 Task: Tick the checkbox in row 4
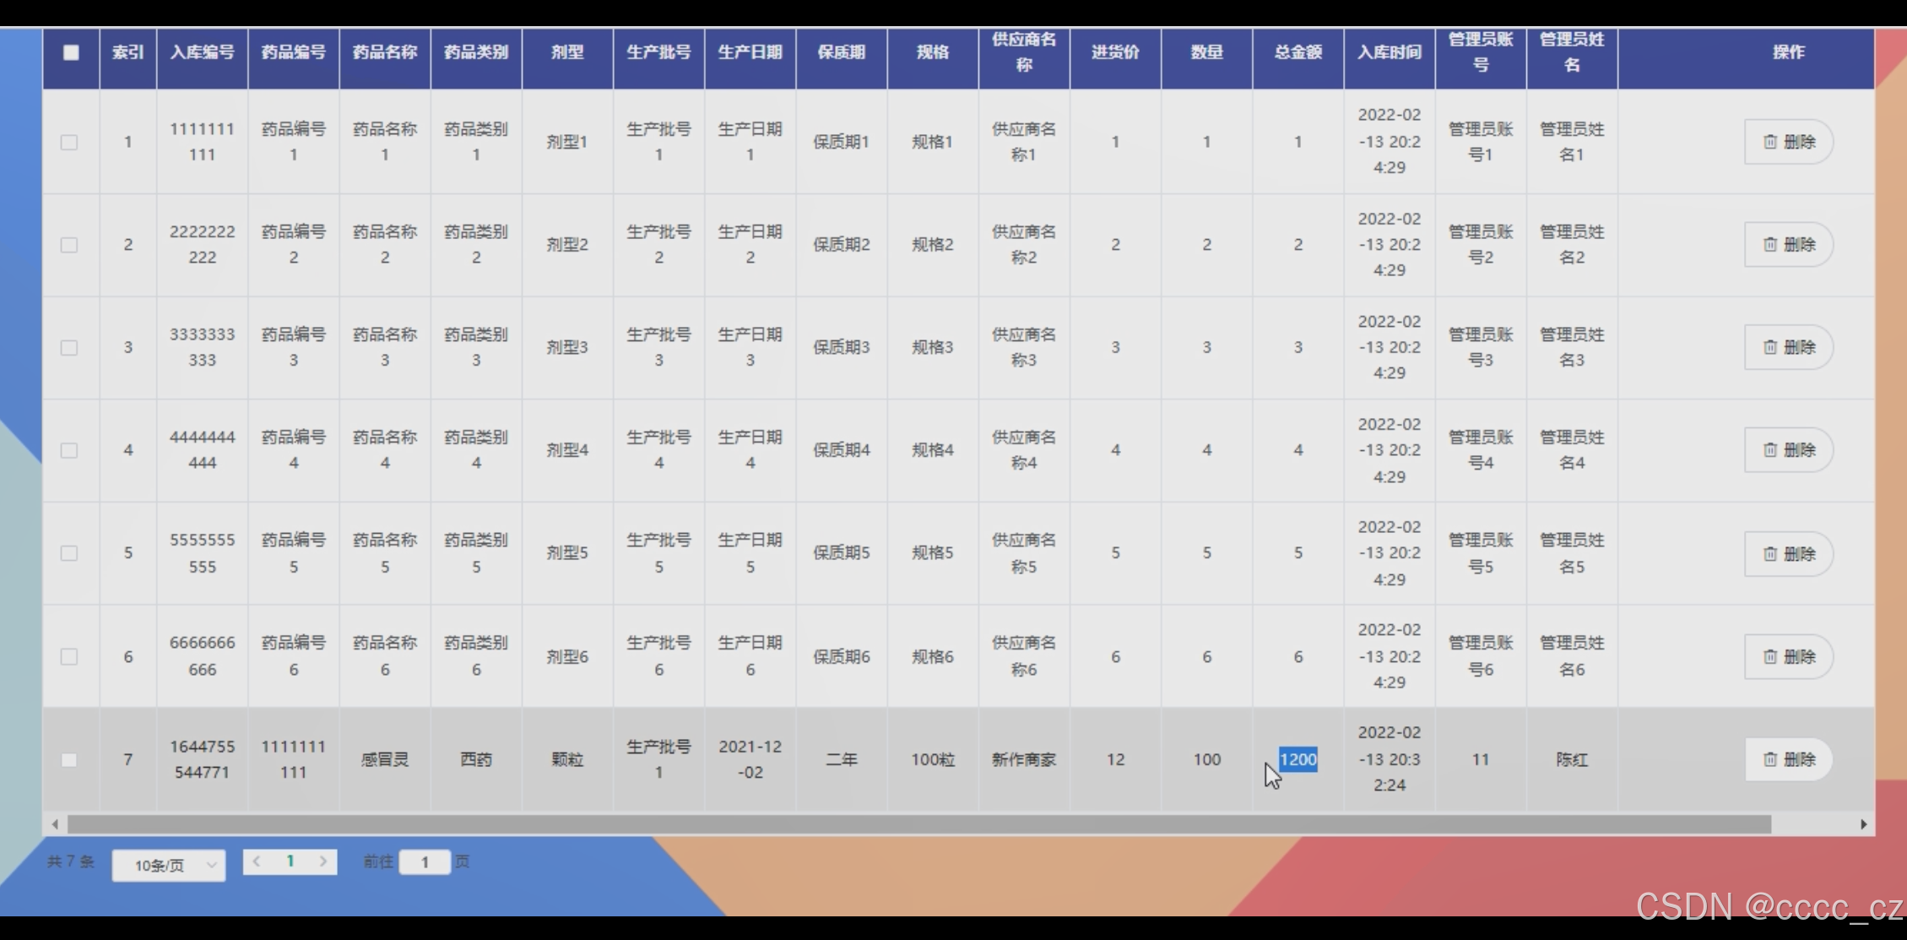69,450
